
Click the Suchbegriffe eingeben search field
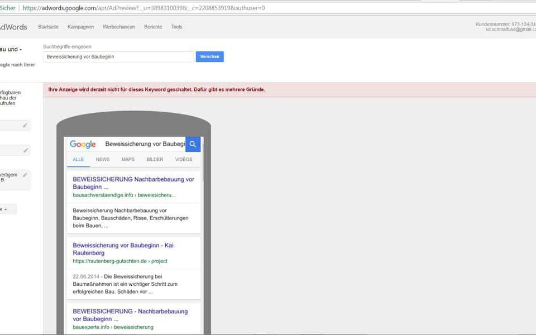pos(118,57)
